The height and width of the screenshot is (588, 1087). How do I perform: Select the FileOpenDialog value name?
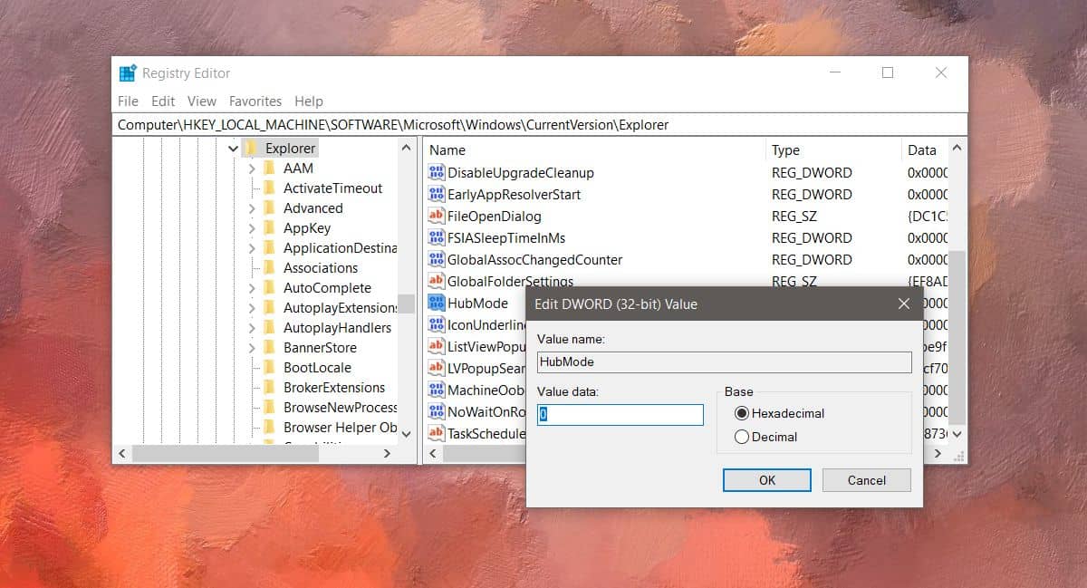pos(494,216)
